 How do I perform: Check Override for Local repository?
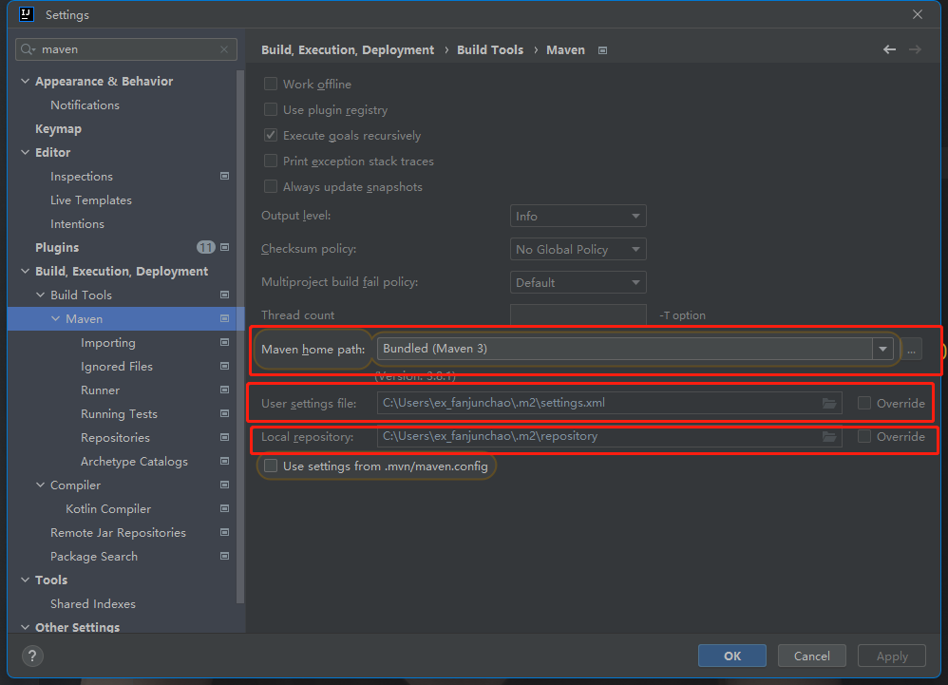(x=864, y=436)
